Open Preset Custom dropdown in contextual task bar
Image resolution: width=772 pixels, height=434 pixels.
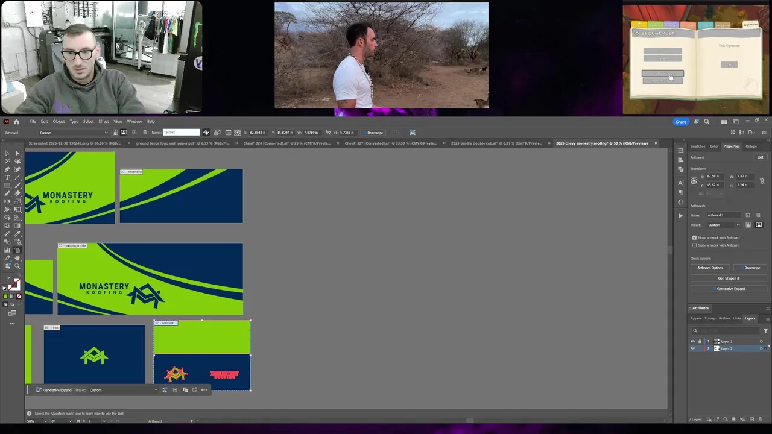124,390
